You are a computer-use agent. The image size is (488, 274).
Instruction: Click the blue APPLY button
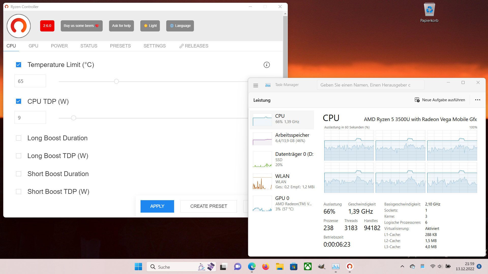[x=157, y=206]
